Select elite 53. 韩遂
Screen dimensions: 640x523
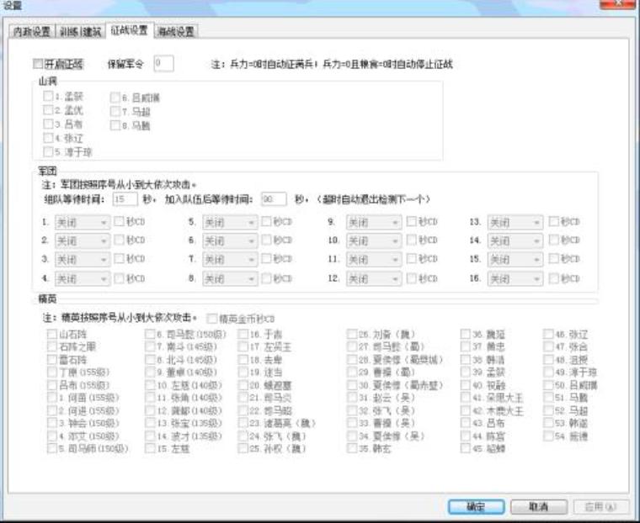[x=548, y=423]
